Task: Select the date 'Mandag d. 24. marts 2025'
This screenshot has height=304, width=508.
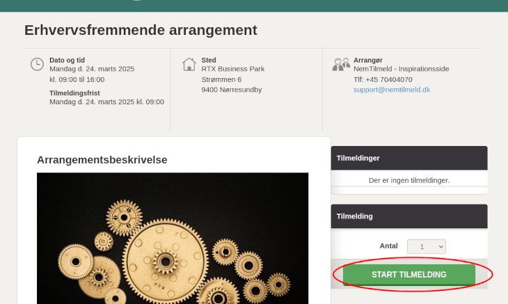Action: pyautogui.click(x=92, y=69)
